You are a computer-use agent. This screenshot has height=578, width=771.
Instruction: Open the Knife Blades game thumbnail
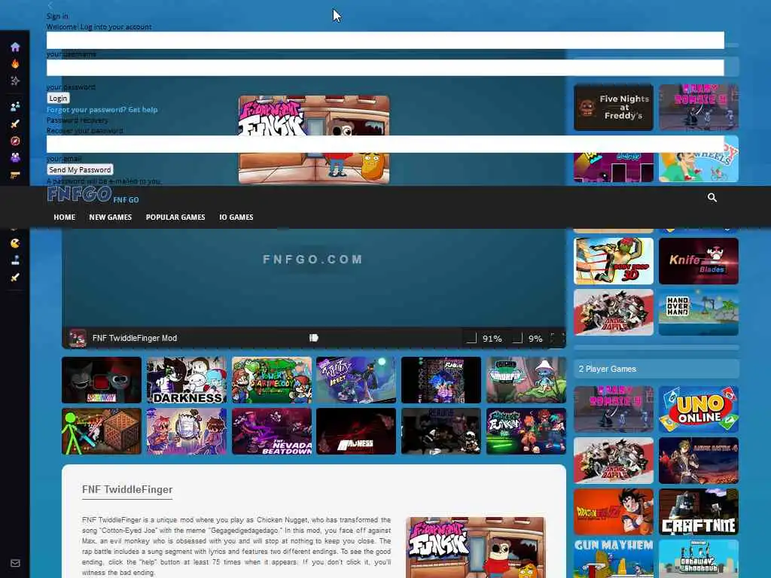(x=698, y=261)
